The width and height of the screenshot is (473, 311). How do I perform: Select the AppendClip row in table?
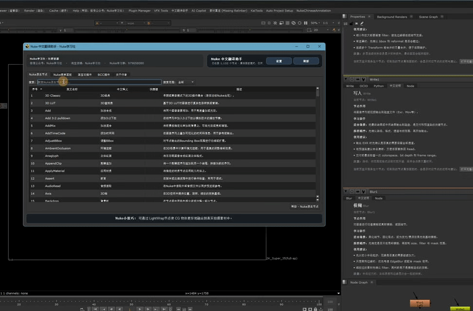(173, 163)
